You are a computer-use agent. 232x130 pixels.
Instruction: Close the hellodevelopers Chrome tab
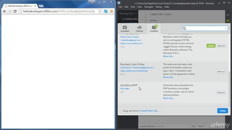click(35, 6)
